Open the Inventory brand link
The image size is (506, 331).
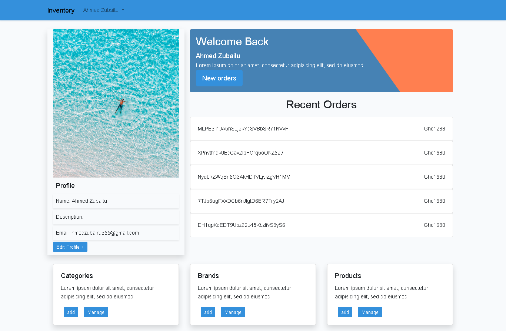[x=61, y=10]
